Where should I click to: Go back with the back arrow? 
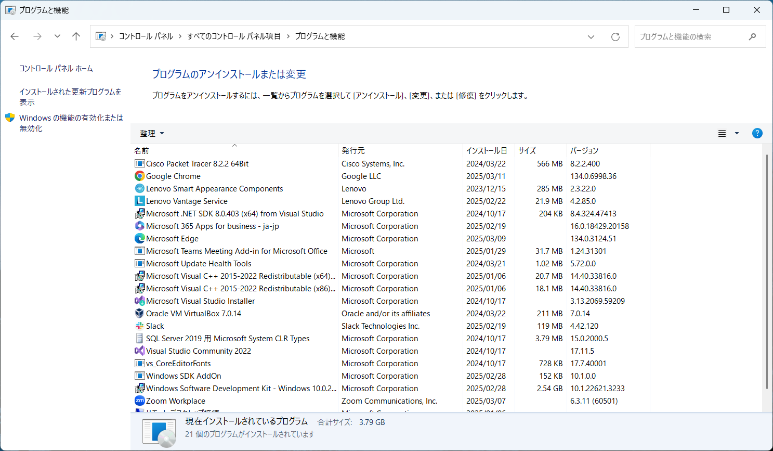coord(15,36)
